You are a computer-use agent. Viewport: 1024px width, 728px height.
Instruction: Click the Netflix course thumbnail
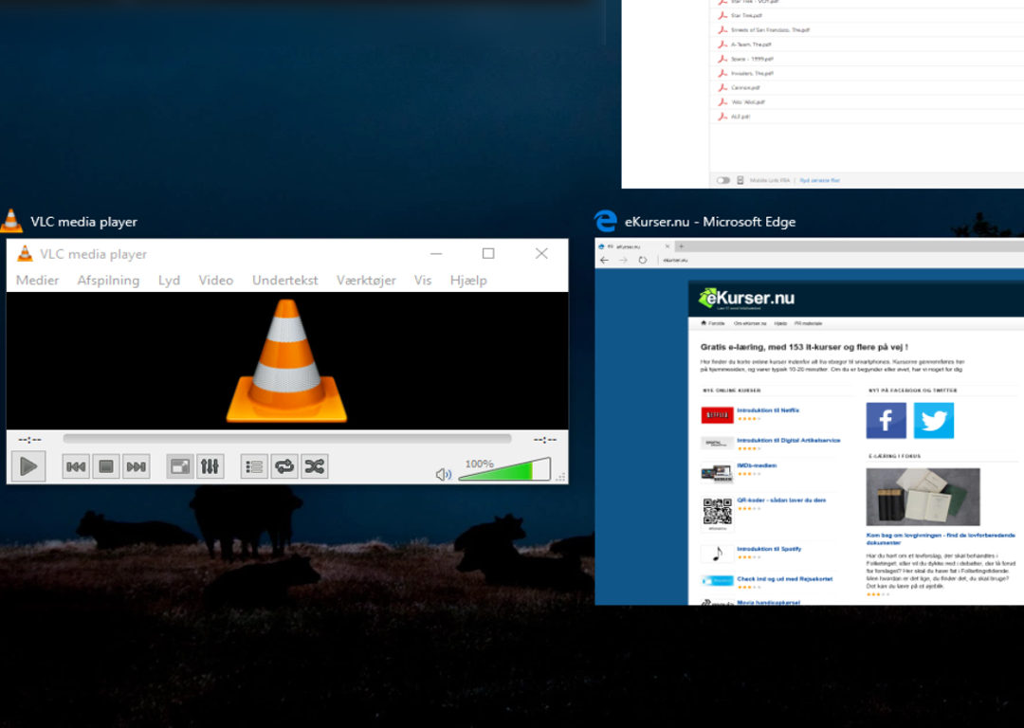717,414
